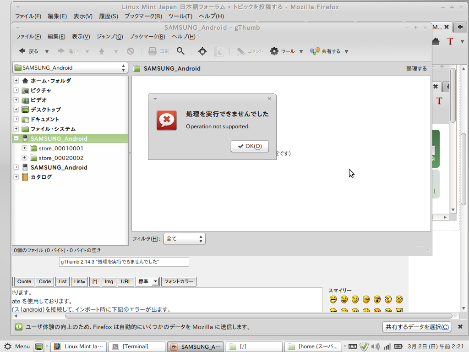Expand the store_00010001 folder node

[x=25, y=148]
